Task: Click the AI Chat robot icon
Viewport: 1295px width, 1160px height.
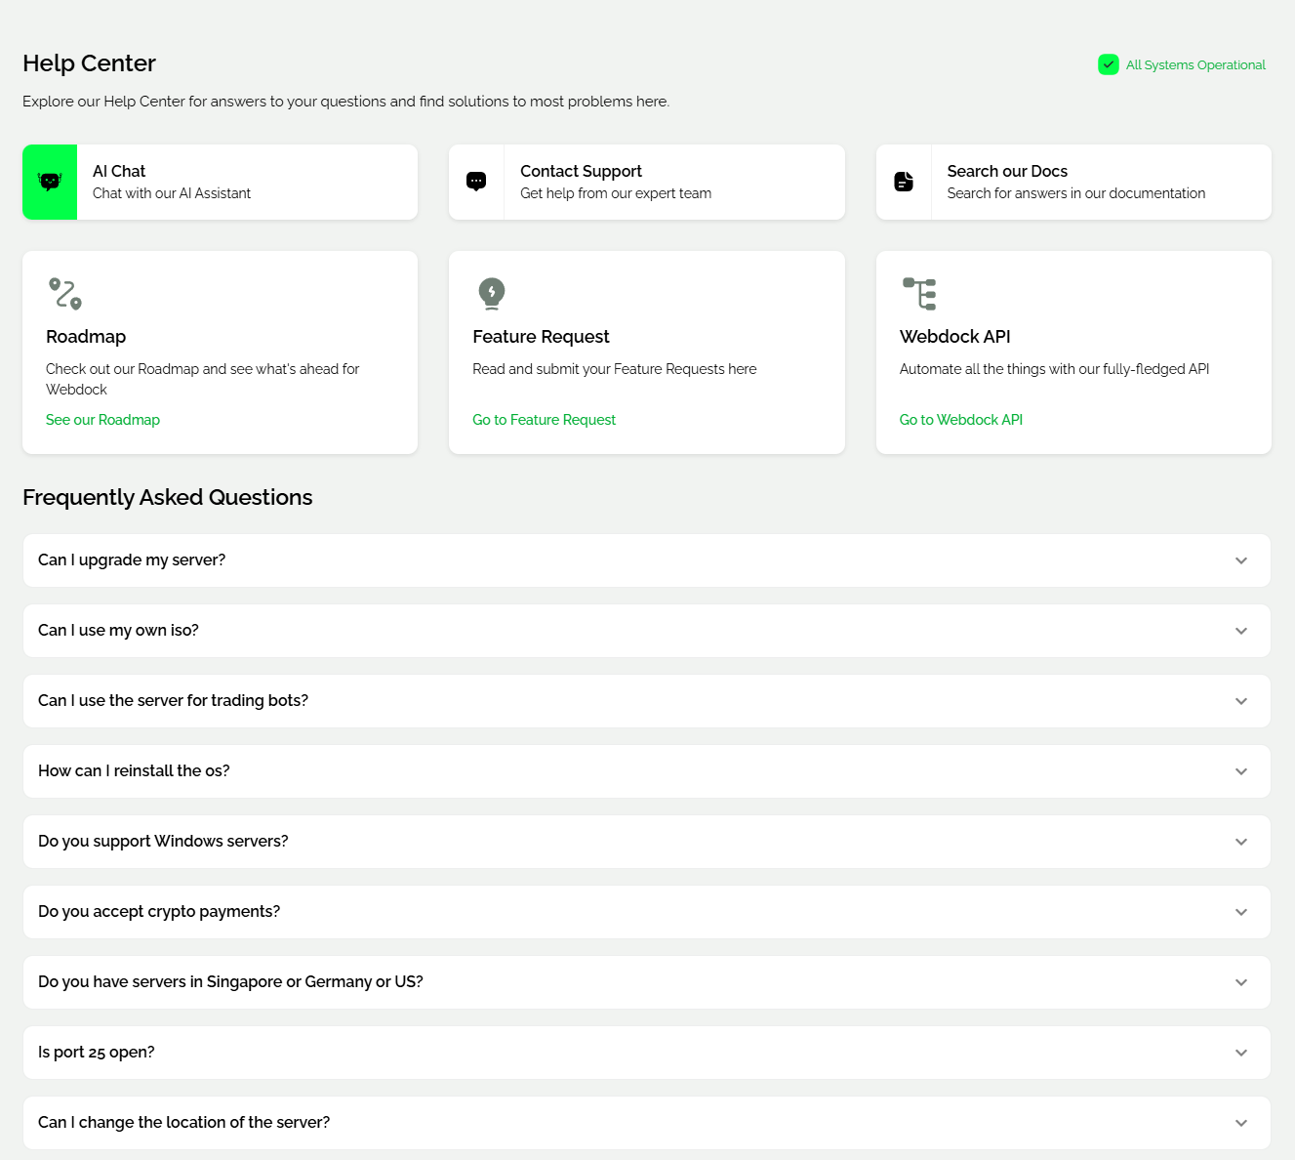Action: pos(50,182)
